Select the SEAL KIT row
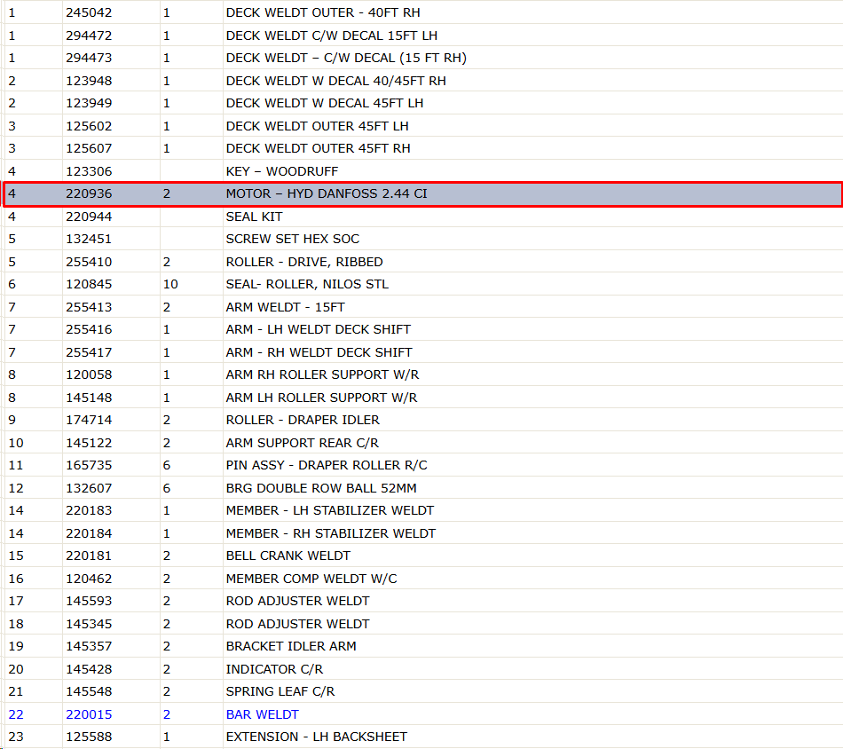 (422, 217)
